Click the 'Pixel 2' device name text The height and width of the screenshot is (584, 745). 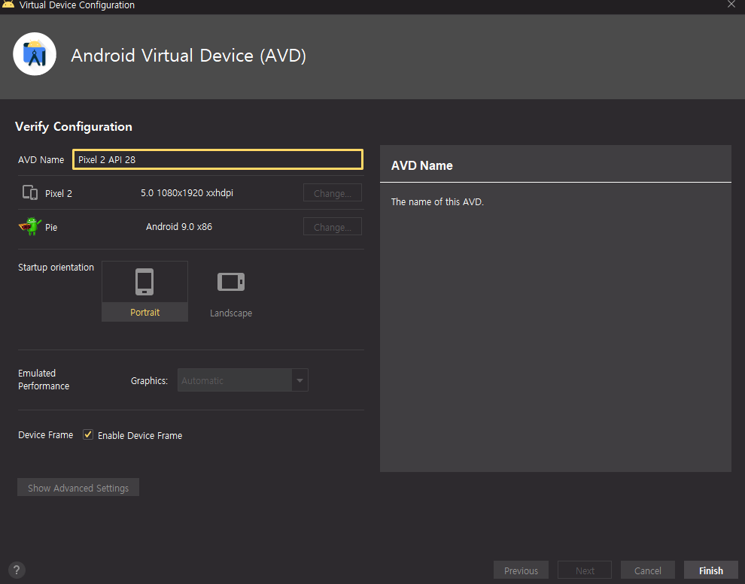tap(59, 194)
